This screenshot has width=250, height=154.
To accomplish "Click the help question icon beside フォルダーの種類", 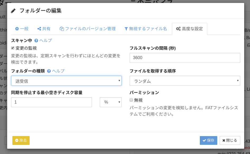I will tap(49, 71).
